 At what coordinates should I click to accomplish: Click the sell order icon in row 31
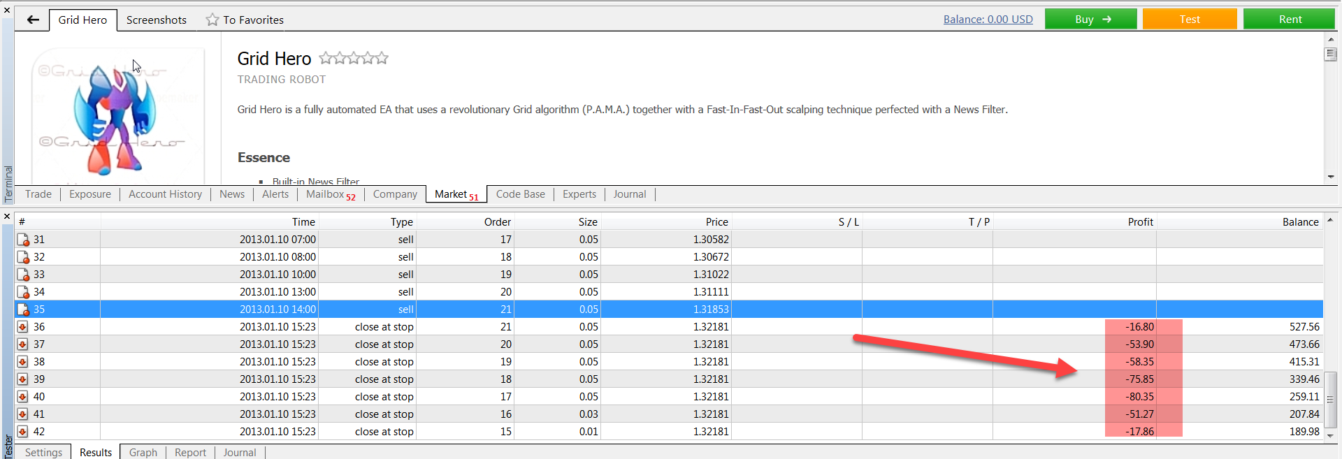pyautogui.click(x=23, y=240)
